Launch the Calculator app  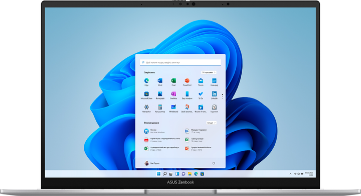pyautogui.click(x=160, y=109)
